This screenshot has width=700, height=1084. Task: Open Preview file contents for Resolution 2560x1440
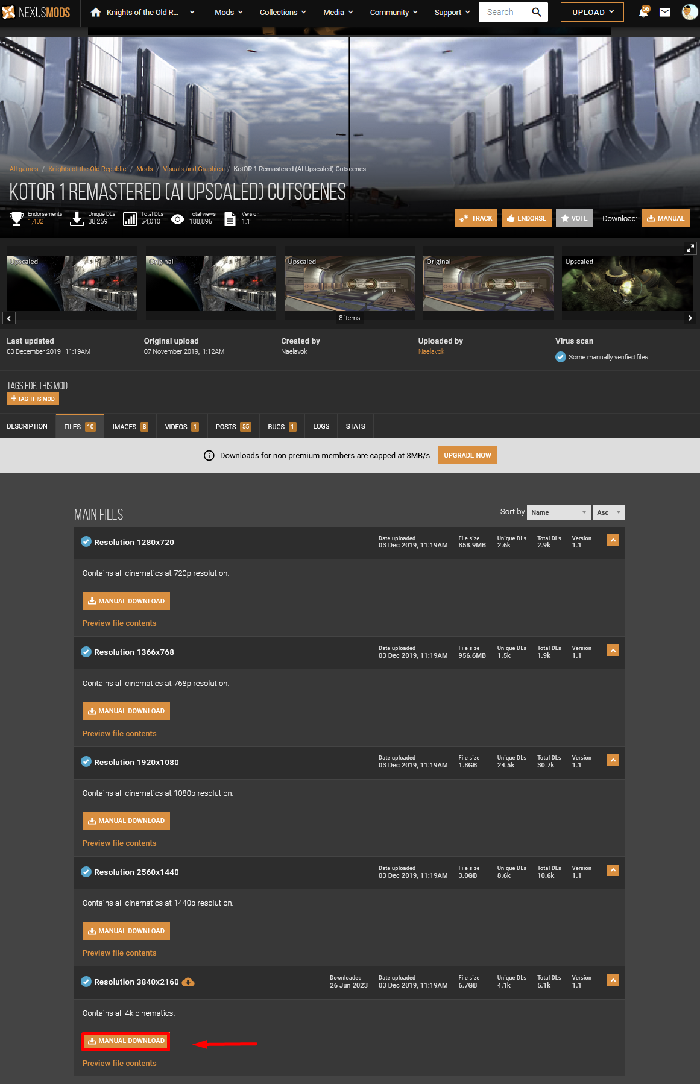(x=119, y=953)
